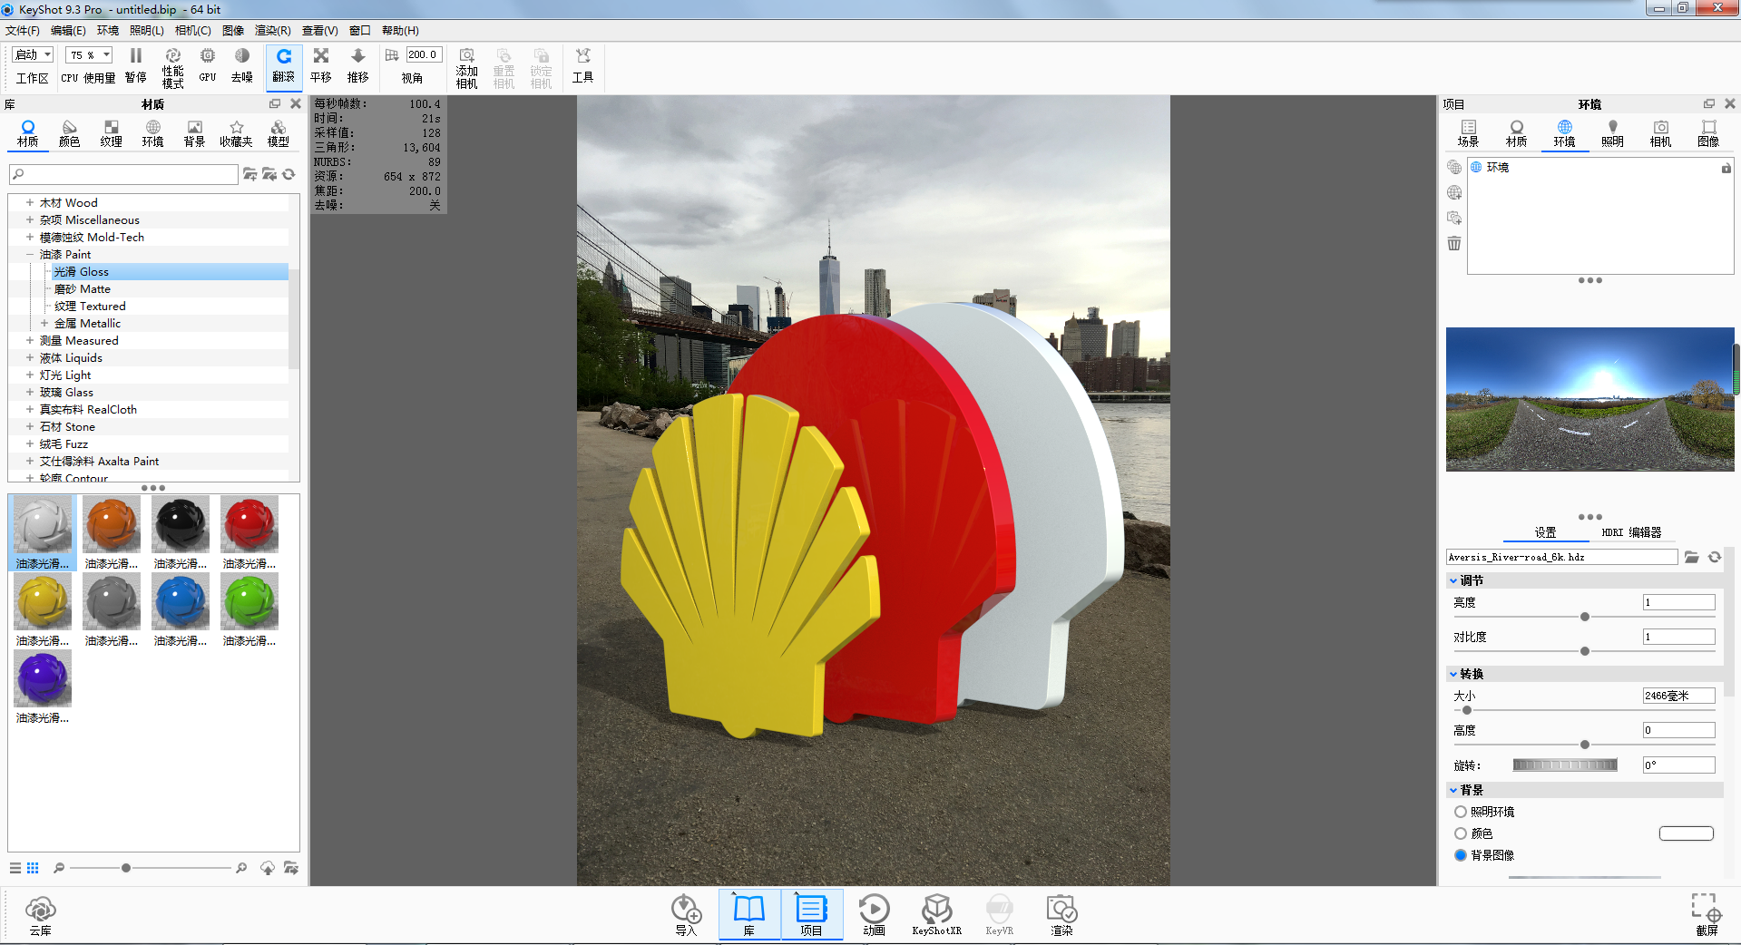The width and height of the screenshot is (1741, 945).
Task: Open project Camera tab
Action: click(1660, 133)
